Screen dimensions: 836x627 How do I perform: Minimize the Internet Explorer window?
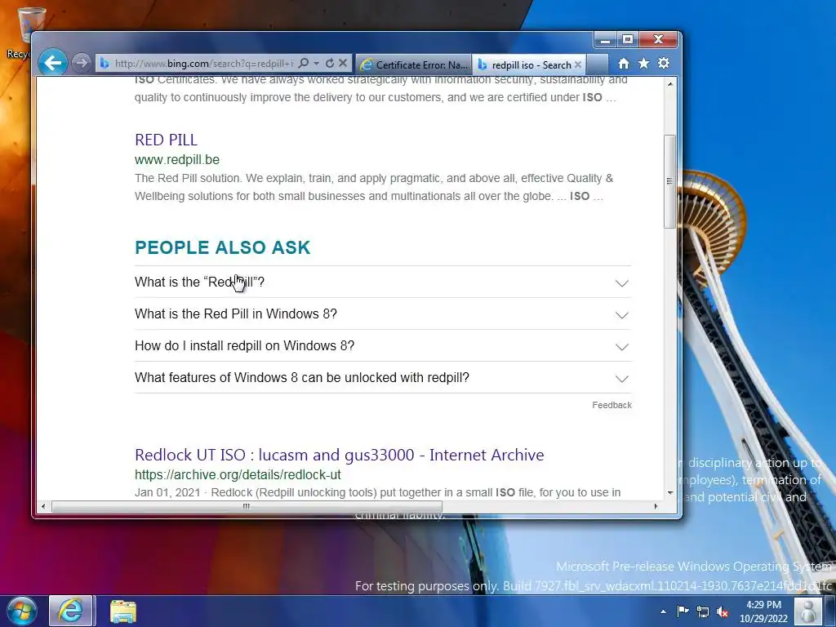605,40
